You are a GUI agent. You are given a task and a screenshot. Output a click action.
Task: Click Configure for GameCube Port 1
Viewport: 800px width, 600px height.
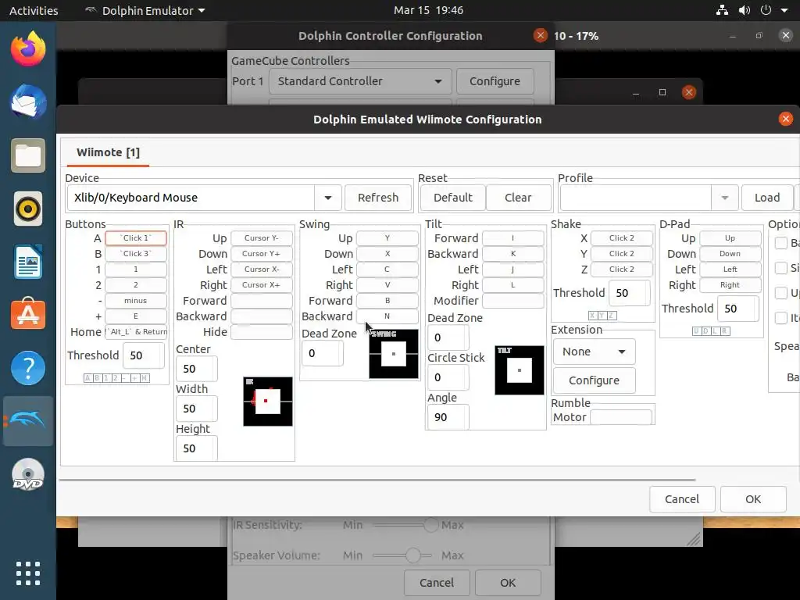tap(495, 81)
